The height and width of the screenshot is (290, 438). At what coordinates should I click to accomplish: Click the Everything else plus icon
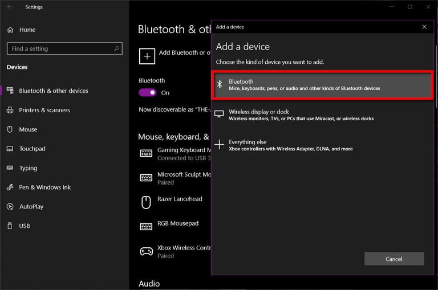(220, 145)
